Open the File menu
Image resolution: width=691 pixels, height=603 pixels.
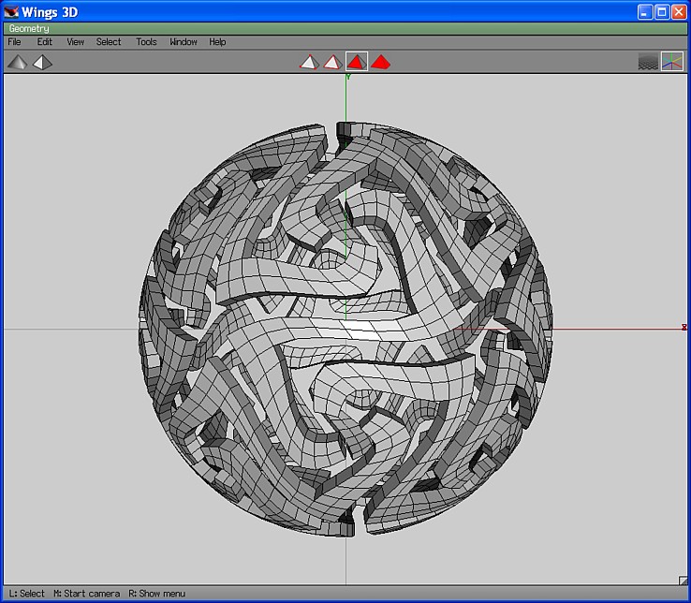point(14,42)
